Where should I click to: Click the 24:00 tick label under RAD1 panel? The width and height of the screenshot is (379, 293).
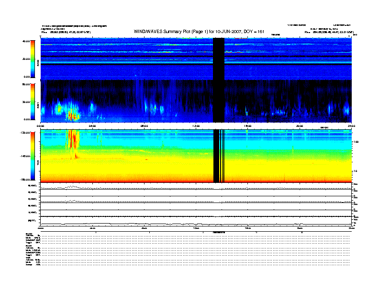tap(351, 126)
